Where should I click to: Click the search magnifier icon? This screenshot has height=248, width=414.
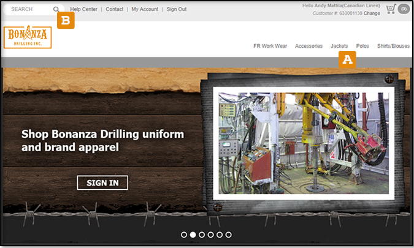[56, 9]
